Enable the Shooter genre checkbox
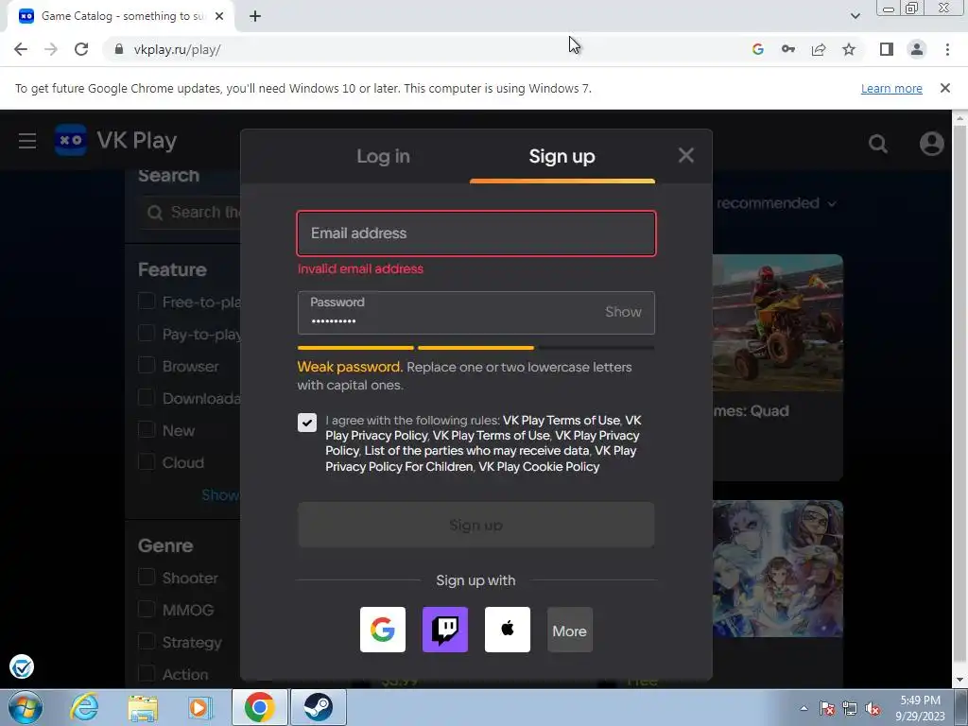 [147, 578]
